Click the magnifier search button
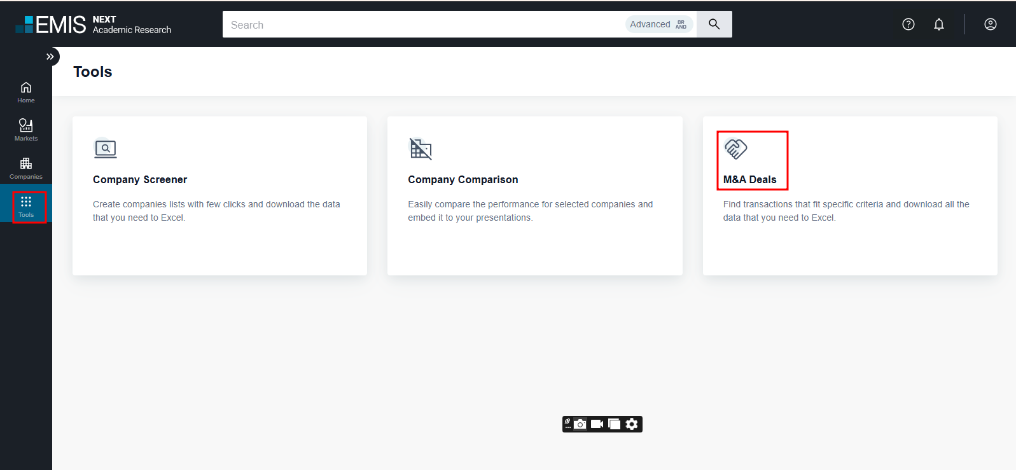This screenshot has height=470, width=1016. (714, 24)
